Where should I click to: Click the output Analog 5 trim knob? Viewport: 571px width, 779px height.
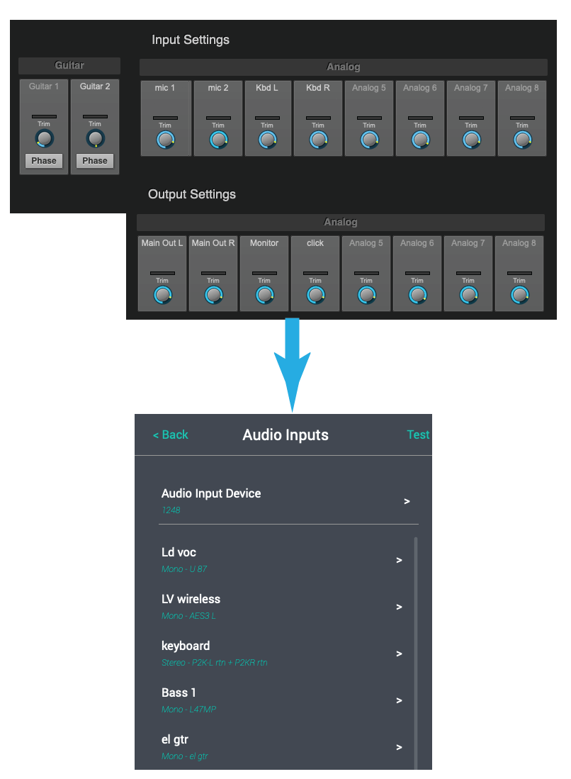pos(367,295)
